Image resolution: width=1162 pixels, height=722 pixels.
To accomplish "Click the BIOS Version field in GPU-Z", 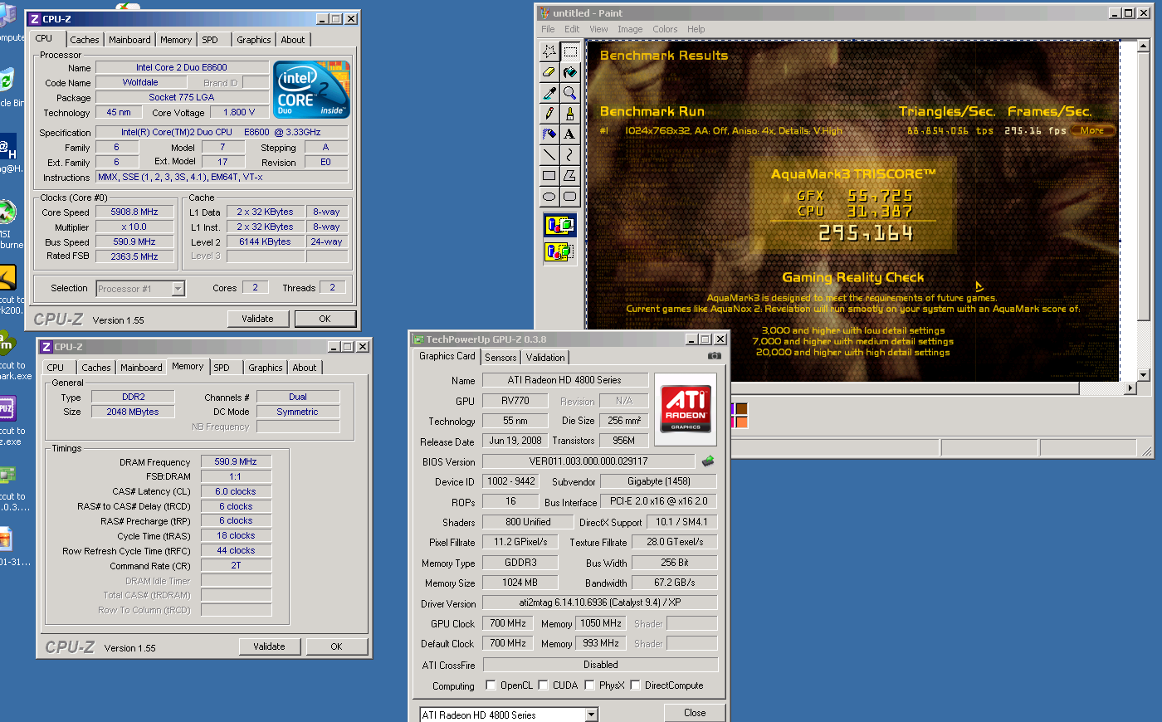I will tap(588, 461).
